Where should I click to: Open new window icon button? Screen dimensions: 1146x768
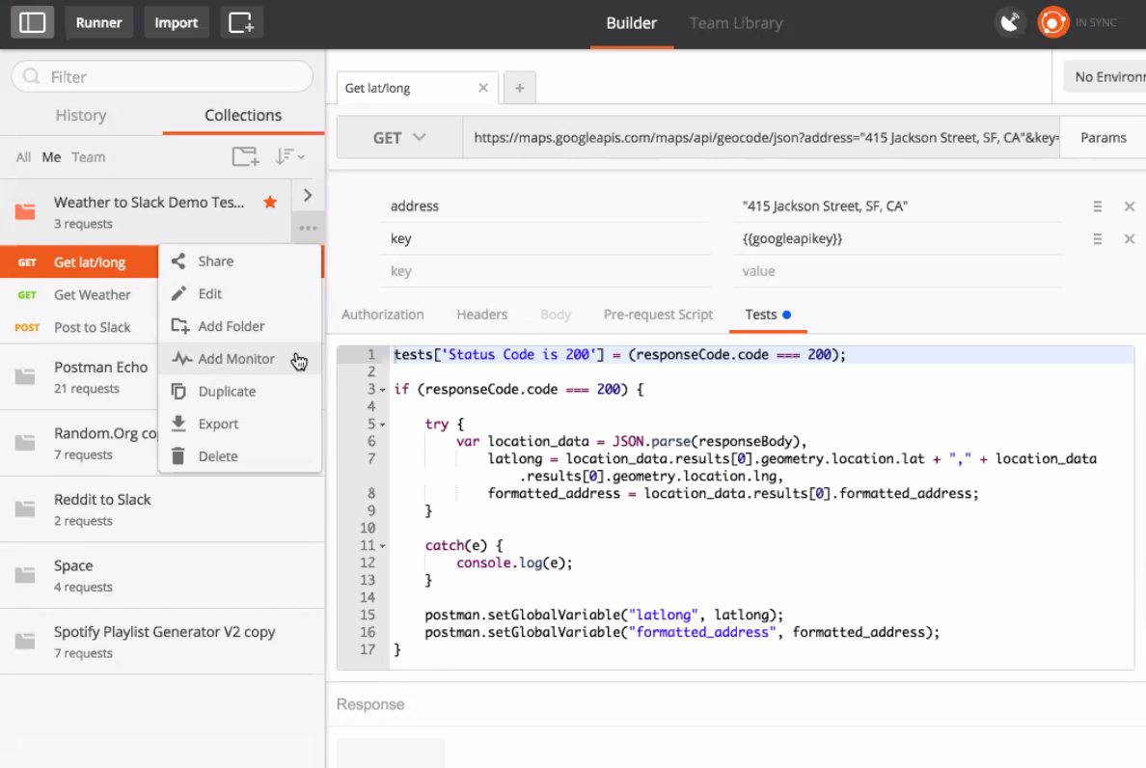click(241, 22)
